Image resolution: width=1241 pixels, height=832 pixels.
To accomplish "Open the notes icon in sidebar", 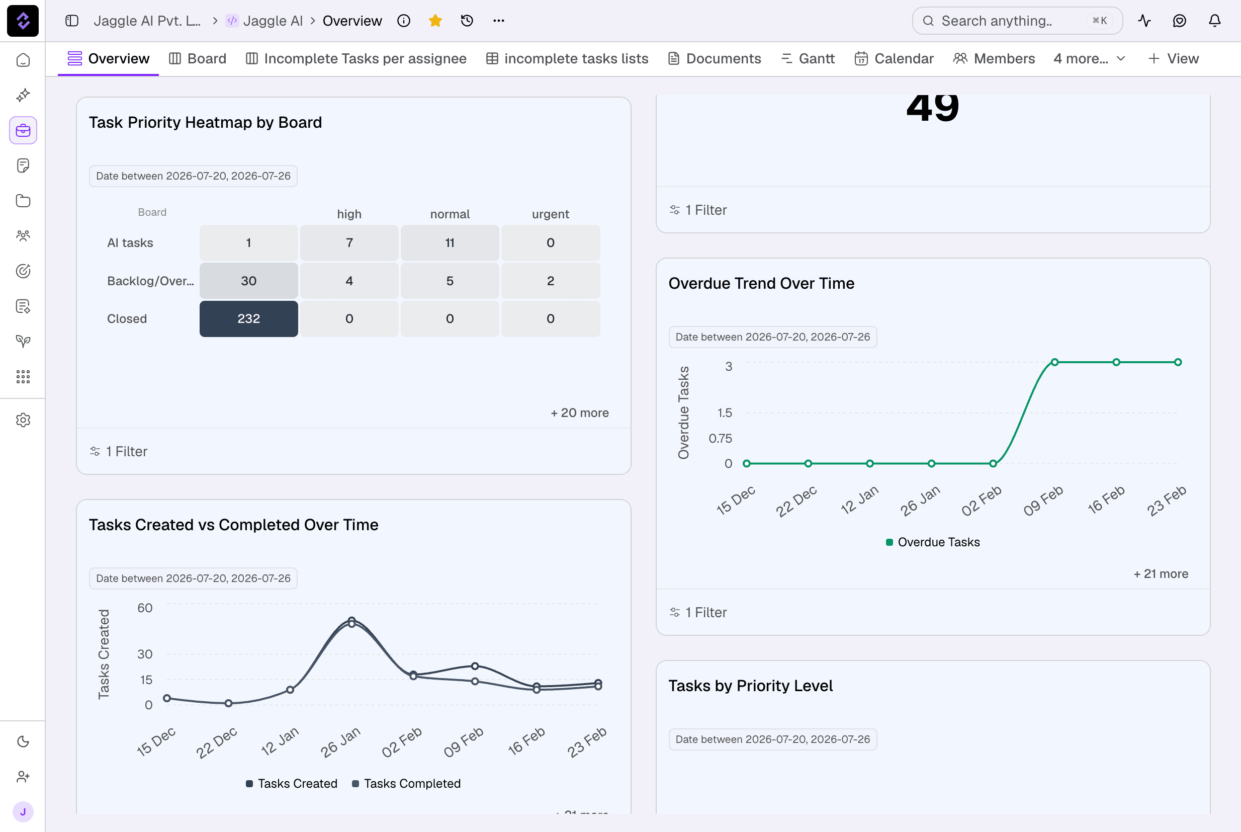I will click(23, 165).
